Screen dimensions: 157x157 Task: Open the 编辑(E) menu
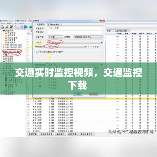(x=9, y=23)
